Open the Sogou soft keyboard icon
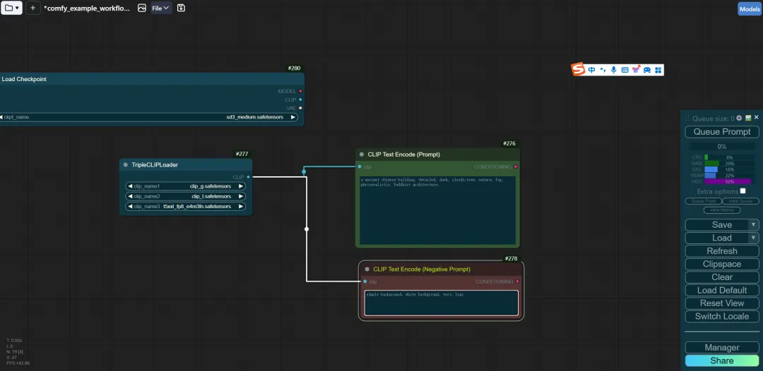Image resolution: width=763 pixels, height=371 pixels. [x=625, y=70]
